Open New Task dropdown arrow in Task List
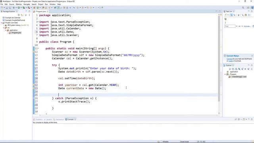This screenshot has width=254, height=143. point(228,15)
